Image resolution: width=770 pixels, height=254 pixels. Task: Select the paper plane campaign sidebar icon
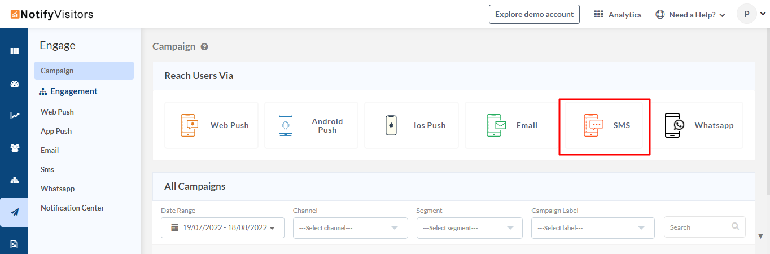[15, 212]
